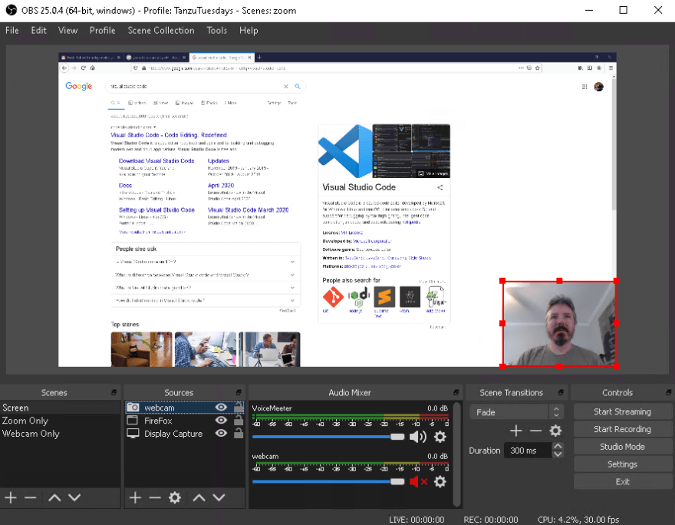This screenshot has width=675, height=525.
Task: Click the webcam source camera icon
Action: coord(133,408)
